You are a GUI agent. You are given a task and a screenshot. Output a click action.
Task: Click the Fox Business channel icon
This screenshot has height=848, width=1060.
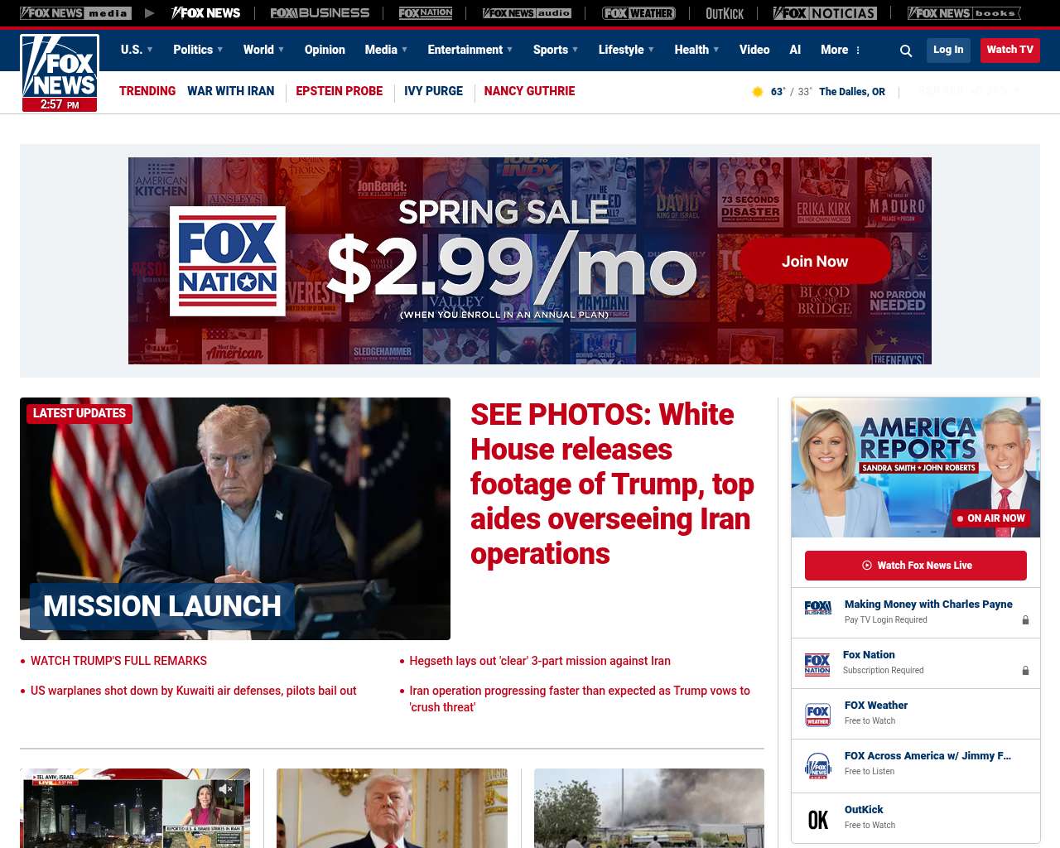pos(818,608)
